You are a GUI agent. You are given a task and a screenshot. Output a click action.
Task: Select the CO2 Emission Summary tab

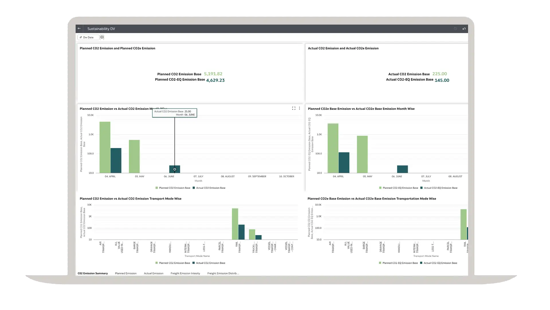pyautogui.click(x=93, y=273)
